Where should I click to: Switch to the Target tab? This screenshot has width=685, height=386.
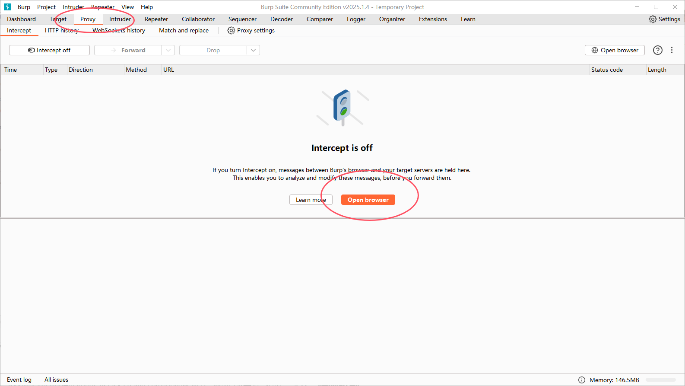[x=58, y=19]
